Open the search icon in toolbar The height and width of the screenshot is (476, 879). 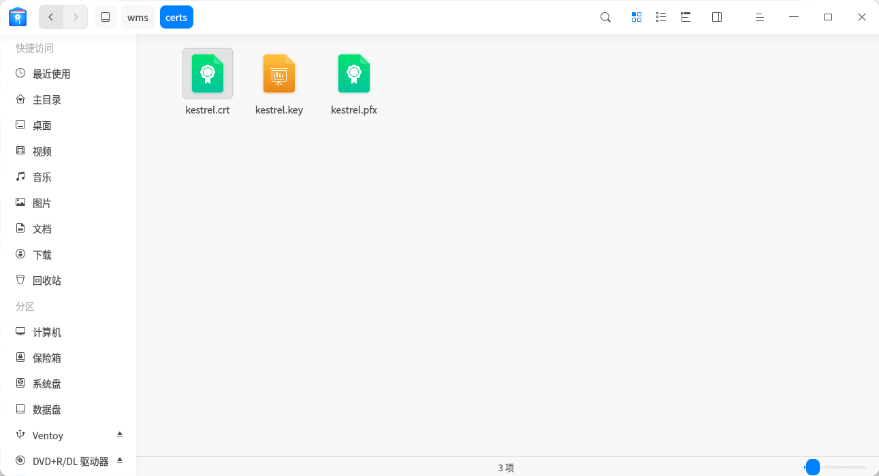(x=605, y=17)
